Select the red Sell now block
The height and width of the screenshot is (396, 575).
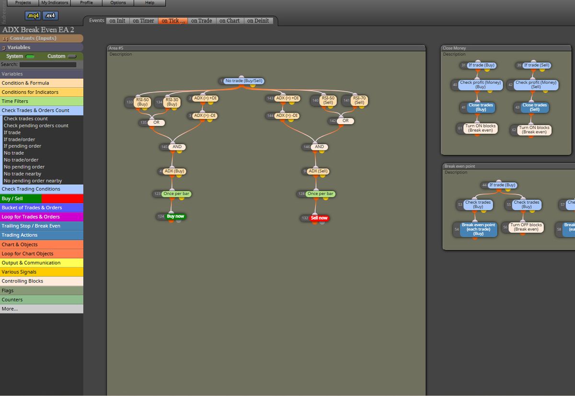click(x=319, y=218)
